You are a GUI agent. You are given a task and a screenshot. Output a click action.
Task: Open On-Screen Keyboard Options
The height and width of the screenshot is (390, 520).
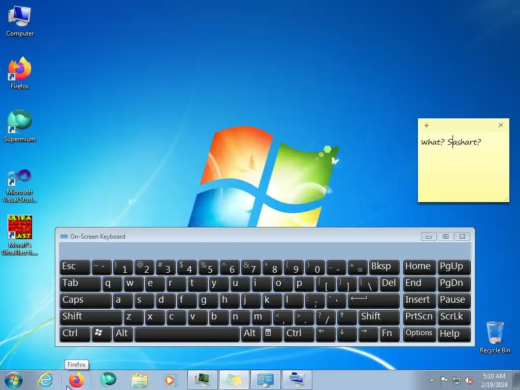[419, 334]
